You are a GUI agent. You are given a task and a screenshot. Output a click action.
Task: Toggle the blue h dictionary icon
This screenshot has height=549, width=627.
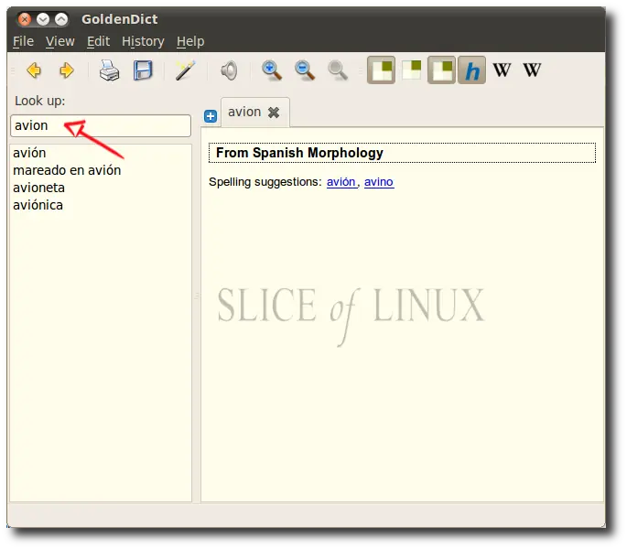point(471,70)
